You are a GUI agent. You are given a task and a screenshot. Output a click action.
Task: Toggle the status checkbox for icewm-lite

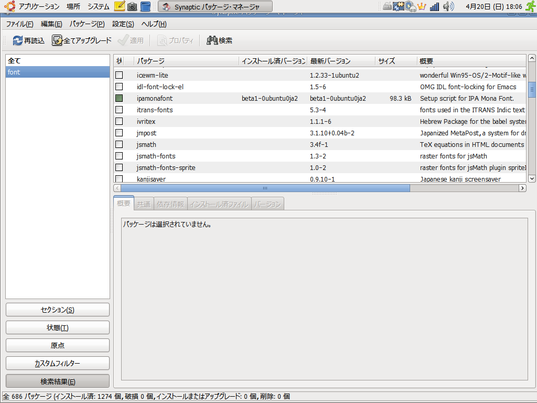tap(119, 75)
